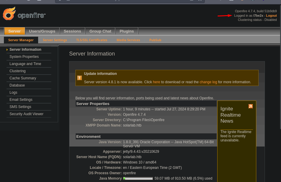Screen dimensions: 281x182
Task: Click the Java Memory usage bar
Action: pyautogui.click(x=138, y=178)
